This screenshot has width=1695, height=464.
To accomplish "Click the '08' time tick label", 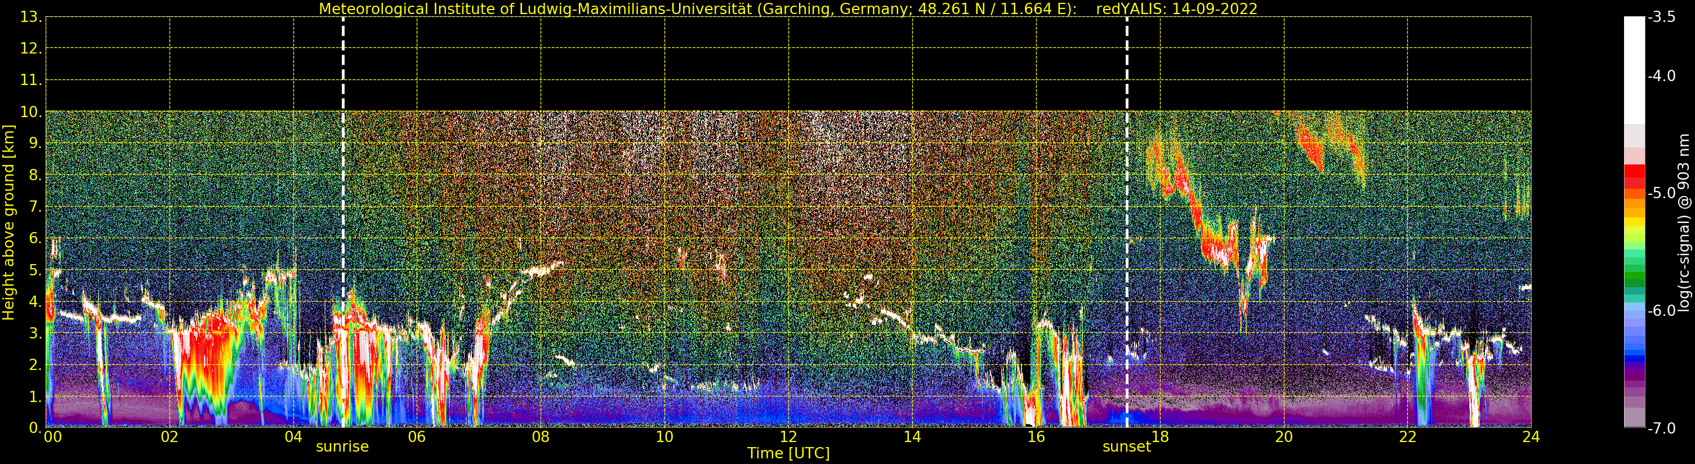I will point(541,437).
